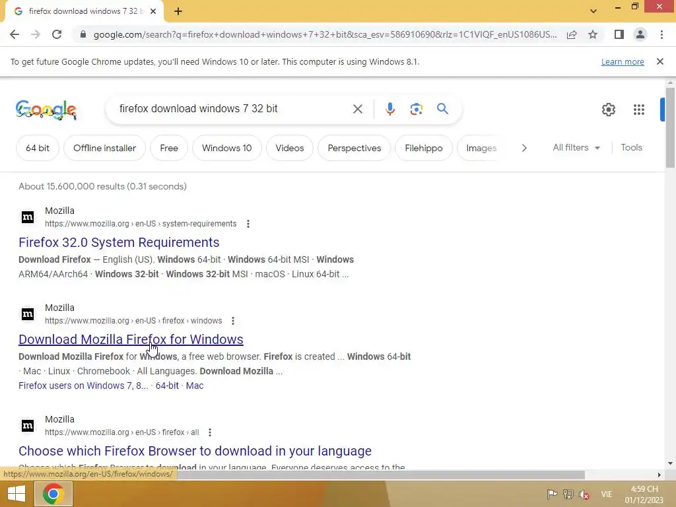The image size is (676, 507).
Task: Select the Windows 10 chip
Action: point(227,148)
